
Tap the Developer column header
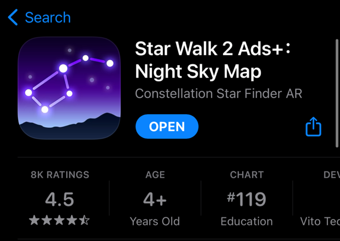[332, 175]
